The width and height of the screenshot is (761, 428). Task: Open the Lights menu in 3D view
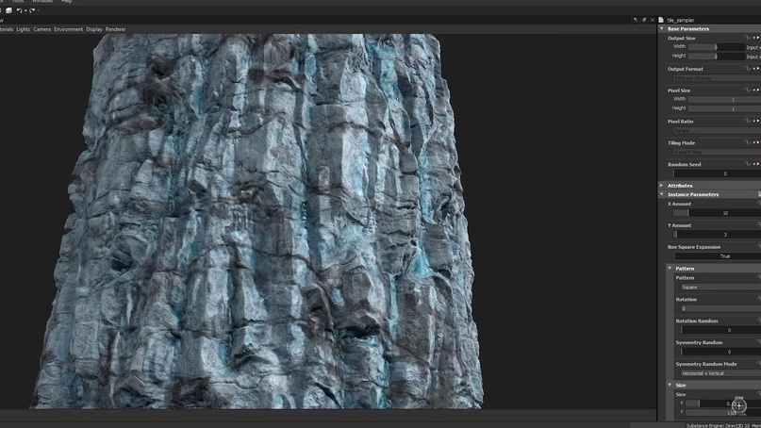pos(24,29)
